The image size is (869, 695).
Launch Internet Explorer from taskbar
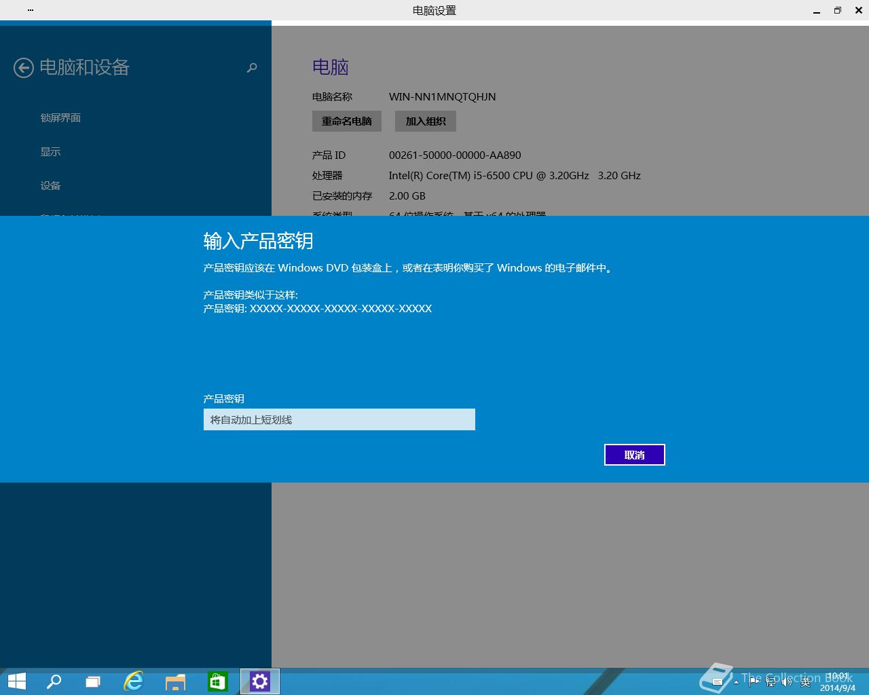tap(134, 681)
